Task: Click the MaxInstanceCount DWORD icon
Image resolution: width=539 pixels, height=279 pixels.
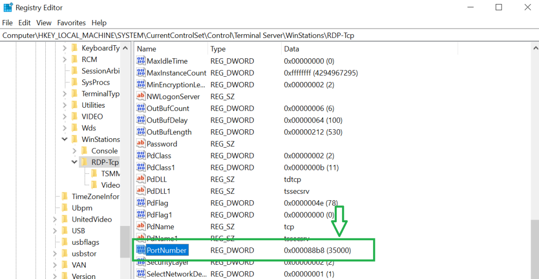Action: [141, 73]
